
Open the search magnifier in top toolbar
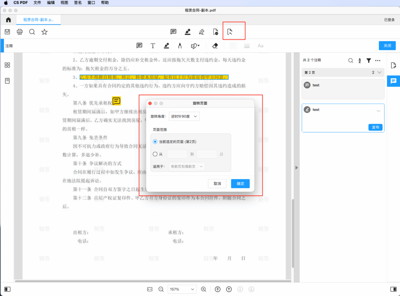[32, 32]
